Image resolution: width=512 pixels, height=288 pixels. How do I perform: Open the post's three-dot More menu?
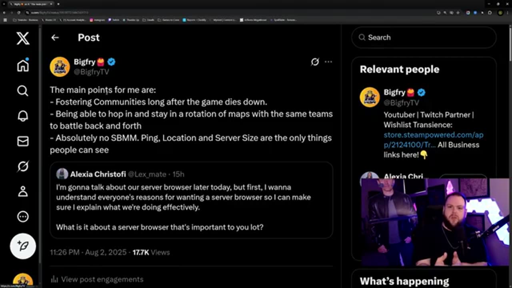point(328,62)
